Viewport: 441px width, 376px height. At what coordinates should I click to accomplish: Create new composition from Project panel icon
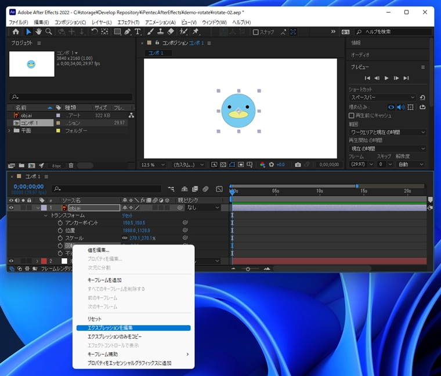tap(31, 166)
